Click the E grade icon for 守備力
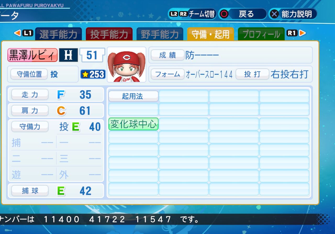Screen dimensions: 335x234 [76, 127]
